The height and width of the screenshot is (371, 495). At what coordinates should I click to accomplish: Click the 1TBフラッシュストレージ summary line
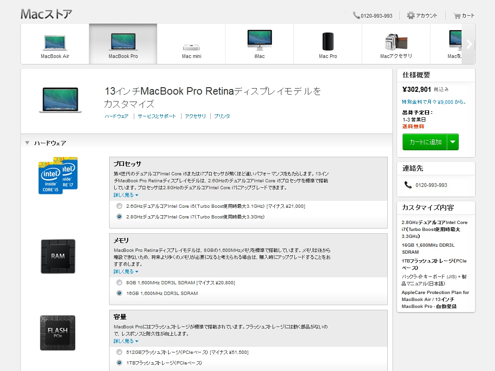click(434, 264)
